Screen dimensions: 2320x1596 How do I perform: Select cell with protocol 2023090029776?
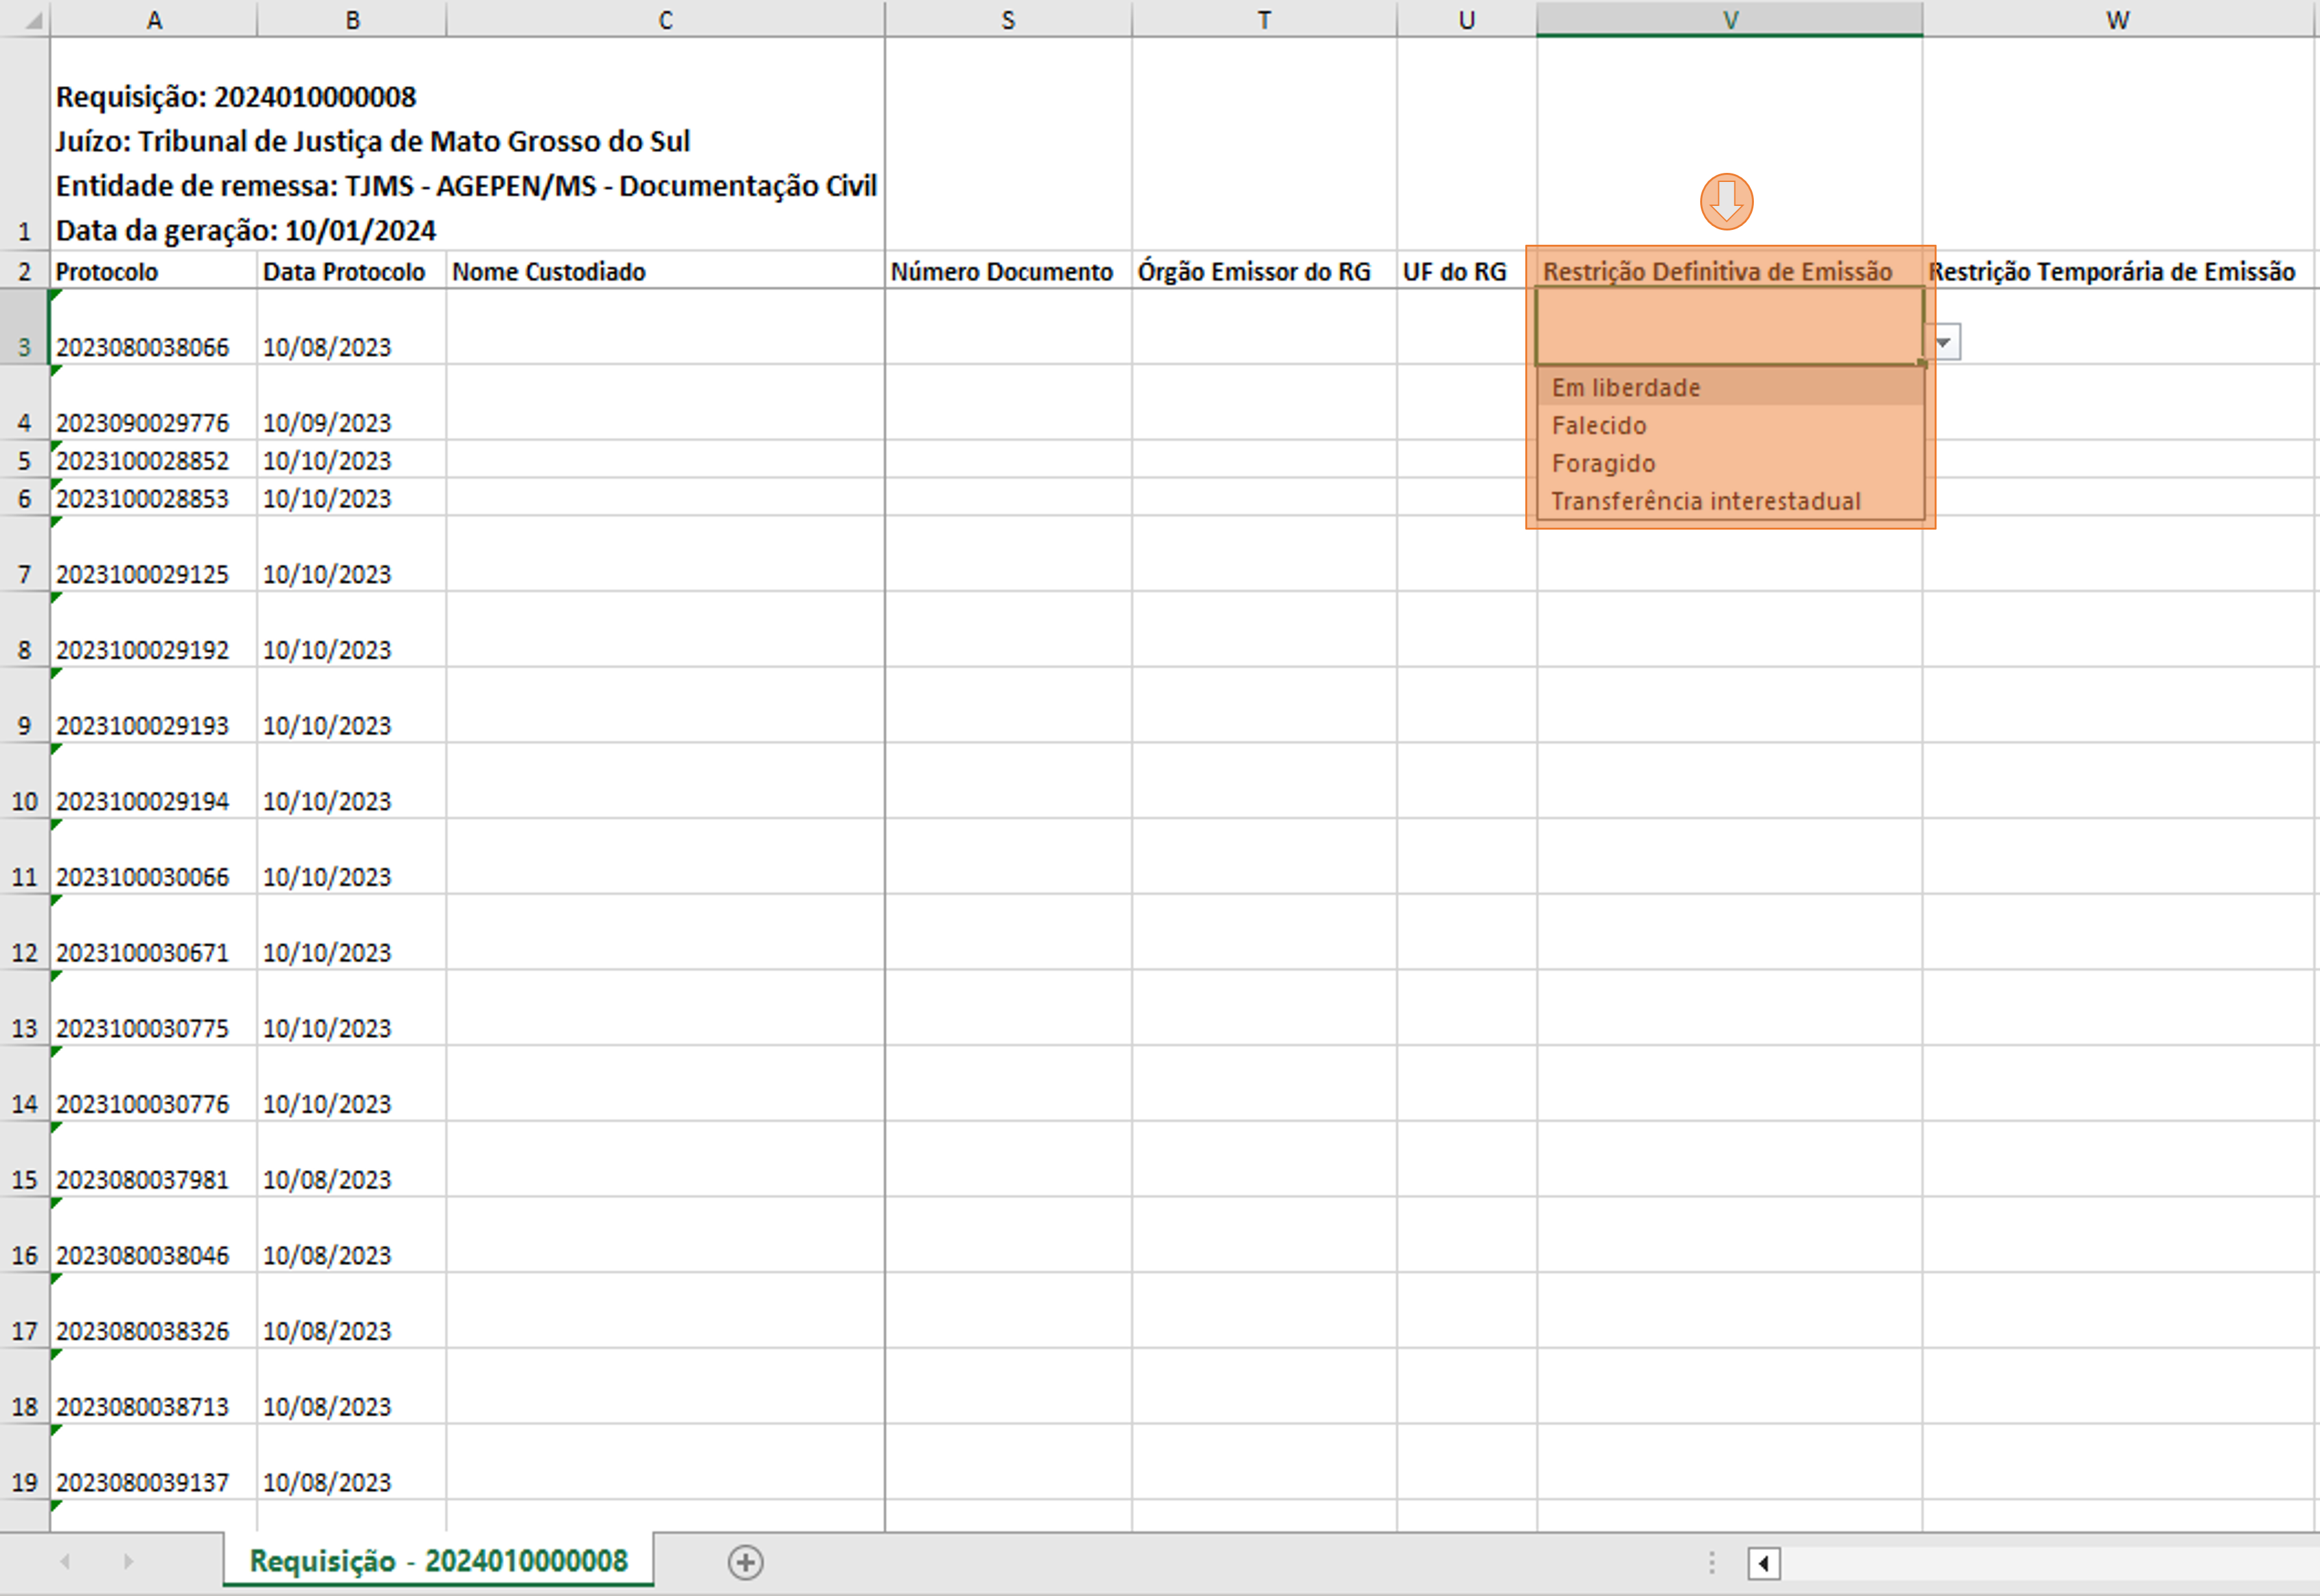(153, 403)
